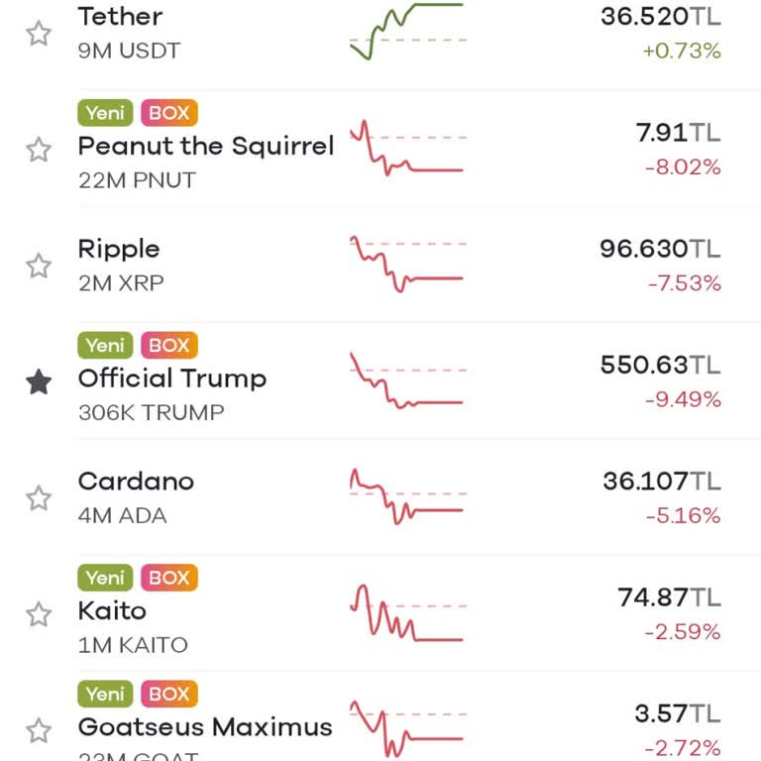Select the Yeni label above Goatseus Maximus
The image size is (761, 761).
click(x=105, y=694)
